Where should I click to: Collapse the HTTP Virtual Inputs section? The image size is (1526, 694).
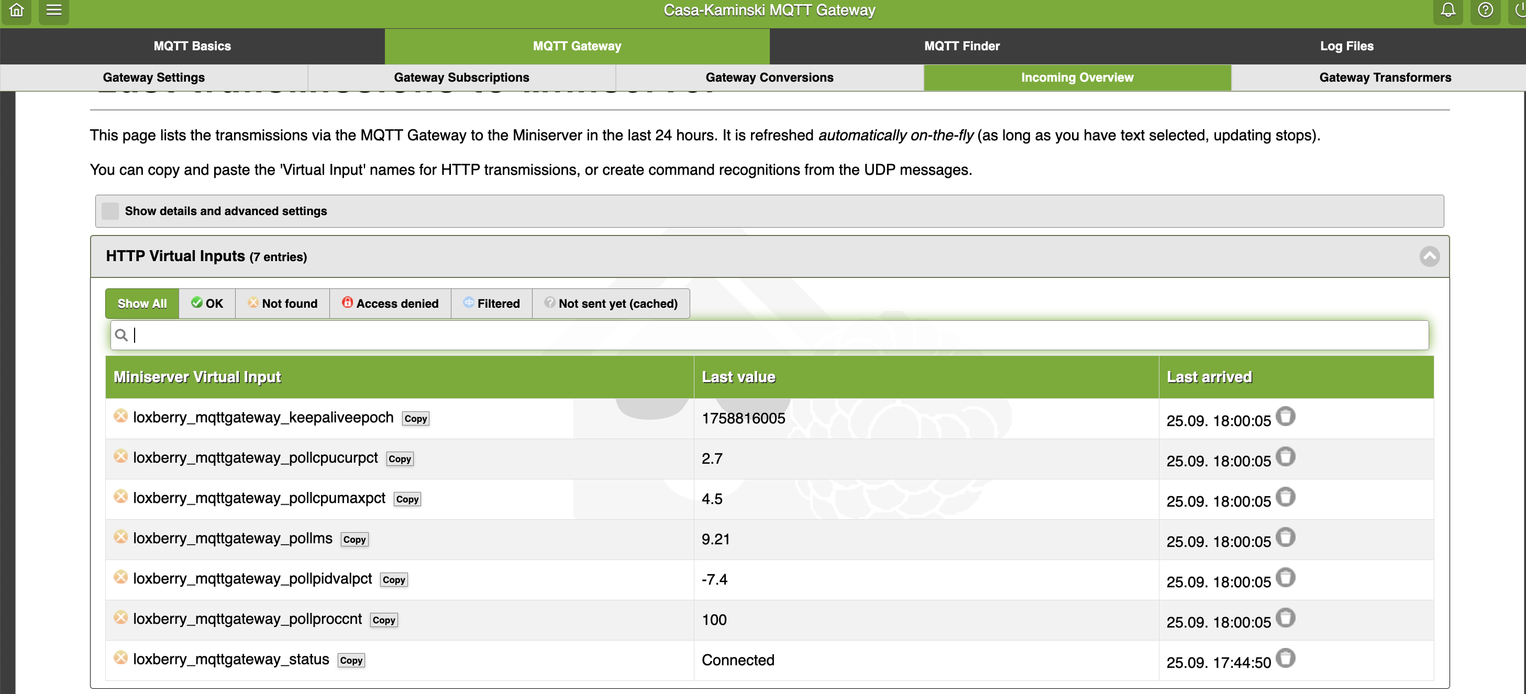(x=1429, y=256)
